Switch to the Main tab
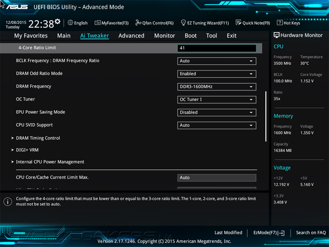Viewport: 329px width, 247px height. click(64, 36)
